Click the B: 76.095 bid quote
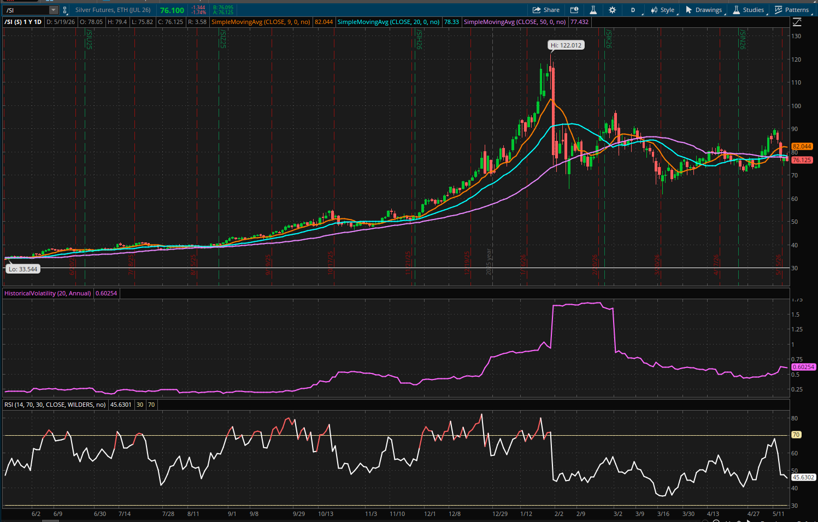The width and height of the screenshot is (818, 522). pos(223,8)
